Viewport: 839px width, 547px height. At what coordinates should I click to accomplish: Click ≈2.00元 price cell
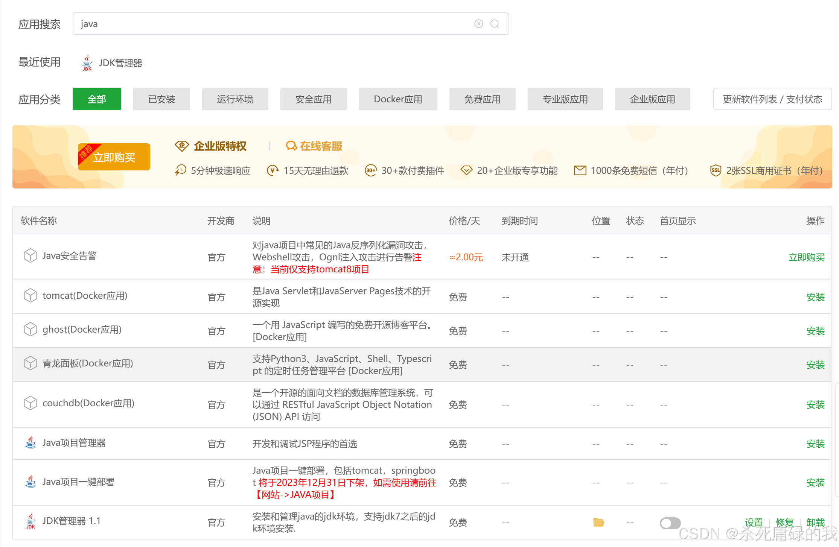pos(466,257)
